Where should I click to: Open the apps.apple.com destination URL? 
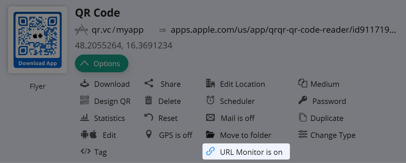pos(283,30)
